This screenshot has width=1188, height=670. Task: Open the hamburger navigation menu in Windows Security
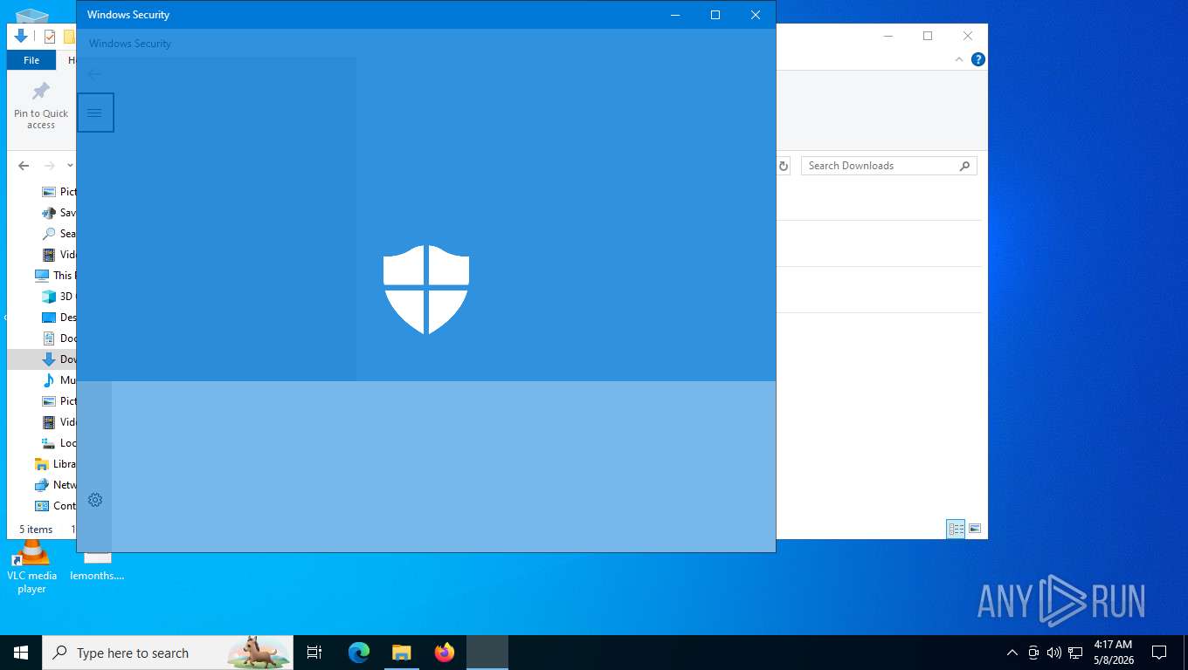95,113
